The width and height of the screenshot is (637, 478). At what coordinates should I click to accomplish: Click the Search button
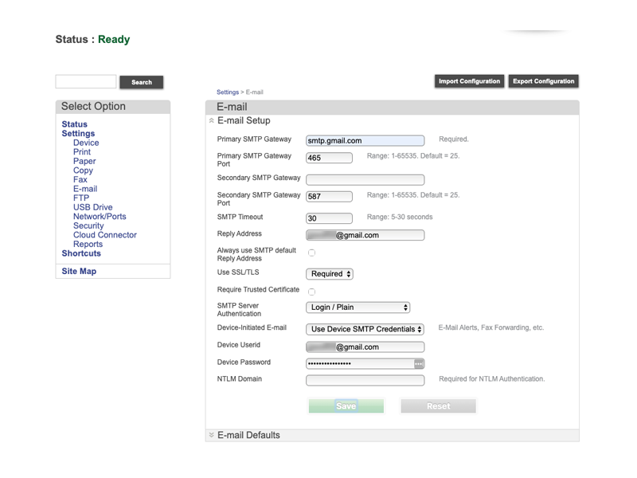142,82
